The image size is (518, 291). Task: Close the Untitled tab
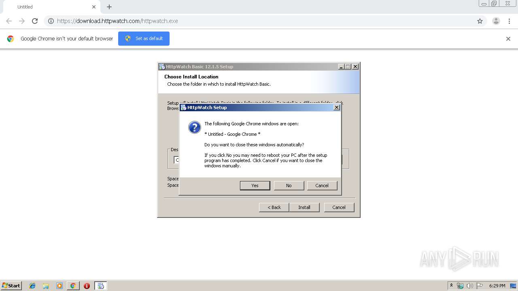point(94,7)
